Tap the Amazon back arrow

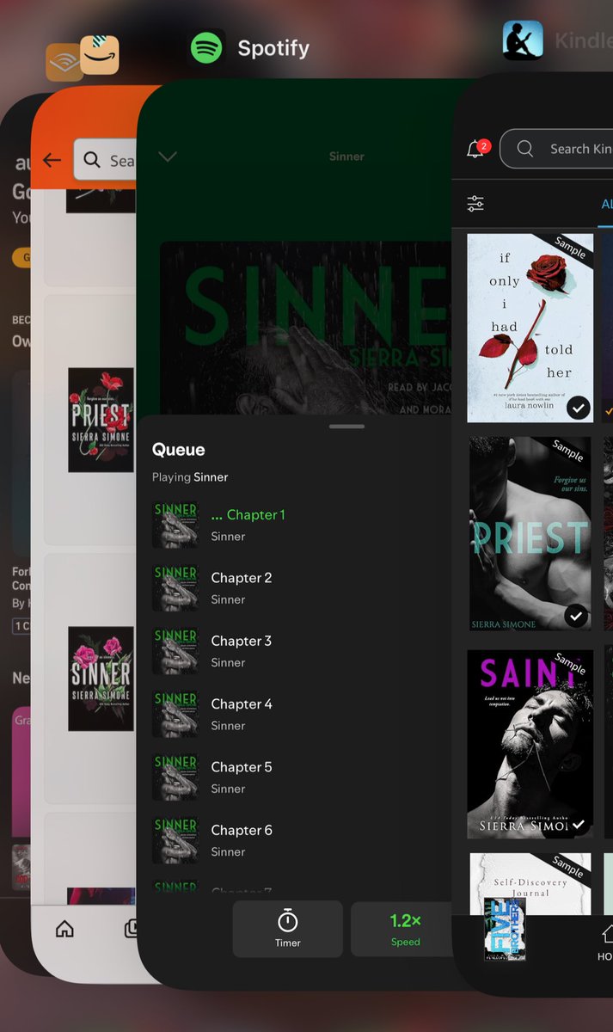pyautogui.click(x=52, y=160)
